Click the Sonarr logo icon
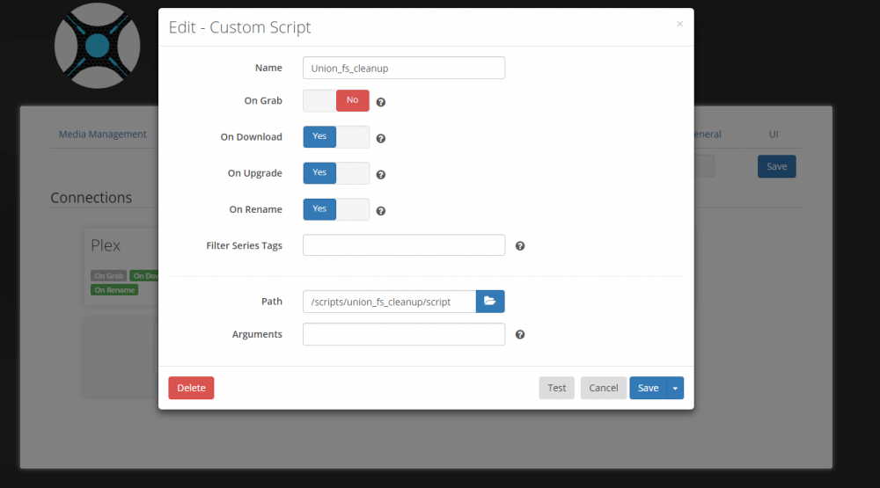The image size is (880, 488). (x=97, y=46)
